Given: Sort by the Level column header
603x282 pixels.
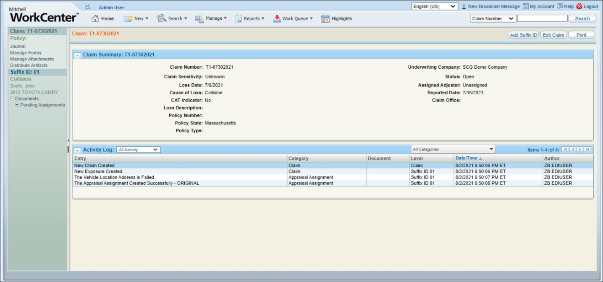Looking at the screenshot, I should tap(432, 158).
